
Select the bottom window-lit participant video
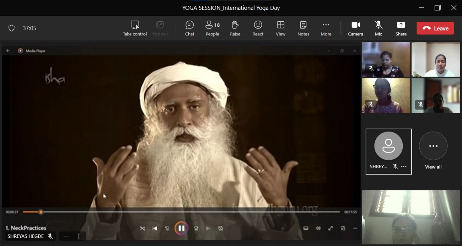tap(411, 217)
